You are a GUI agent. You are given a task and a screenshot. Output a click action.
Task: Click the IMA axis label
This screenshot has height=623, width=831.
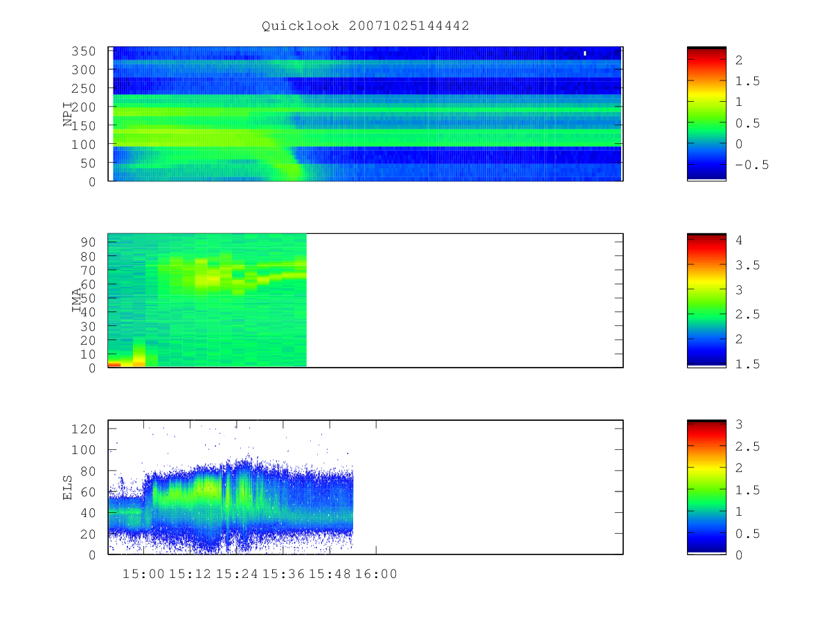77,301
